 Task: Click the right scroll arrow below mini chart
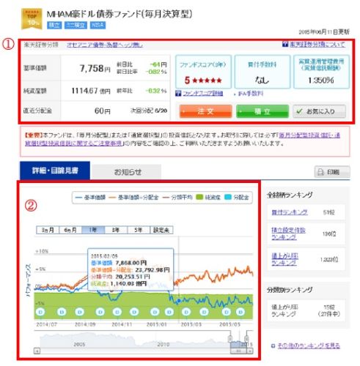click(x=250, y=351)
